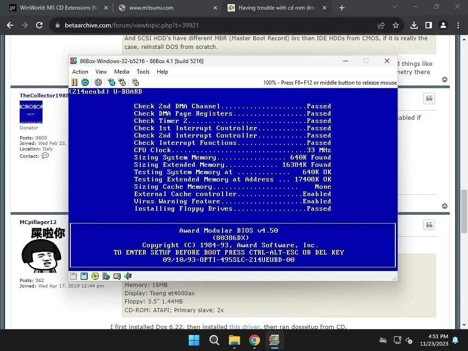This screenshot has width=468, height=351.
Task: Expand Chrome tab search chevron
Action: [x=394, y=6]
